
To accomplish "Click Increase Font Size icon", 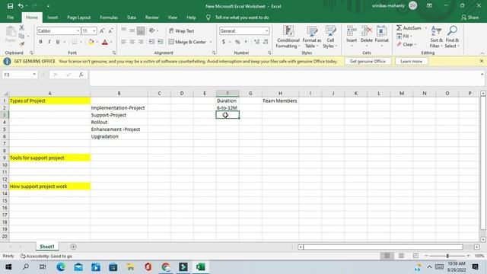I will pyautogui.click(x=102, y=30).
